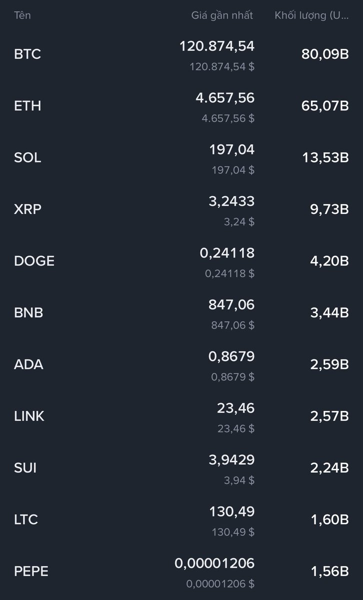Screen dimensions: 363x600
Task: Open the PEPE coin entry
Action: tap(181, 572)
